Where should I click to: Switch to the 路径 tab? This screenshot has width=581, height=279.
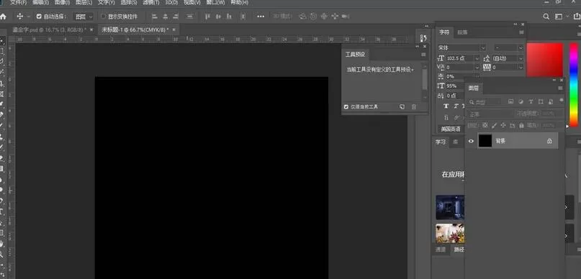pos(459,250)
